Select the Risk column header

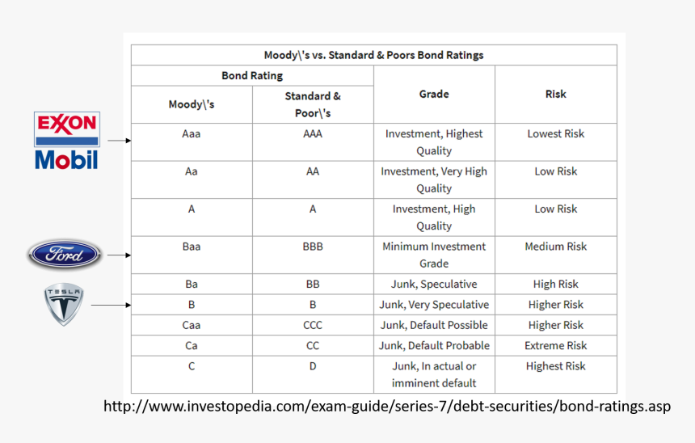coord(556,95)
